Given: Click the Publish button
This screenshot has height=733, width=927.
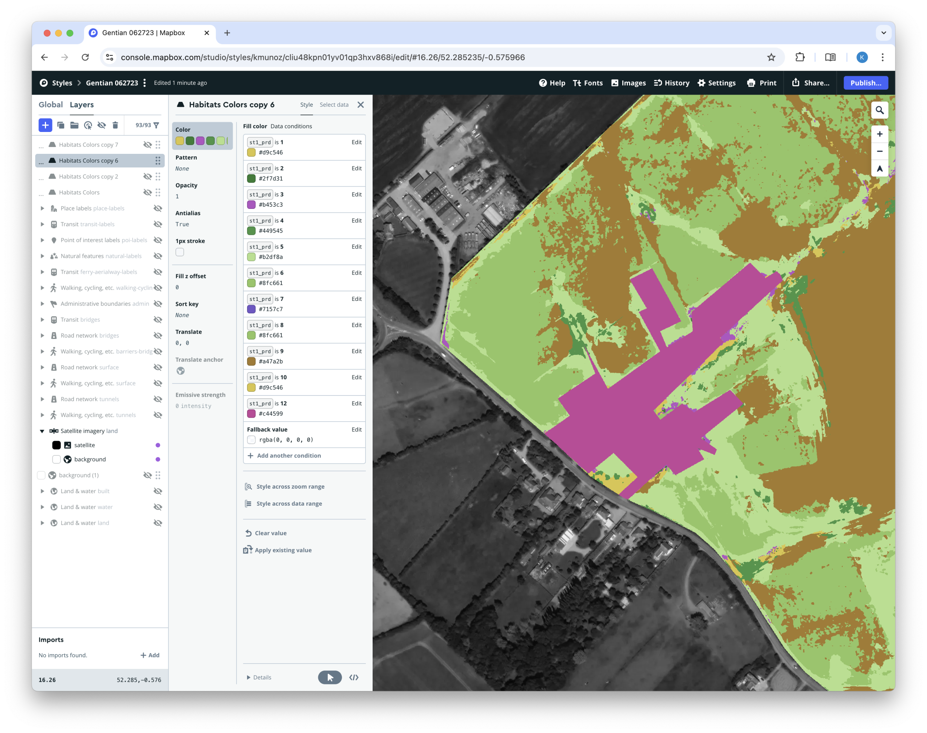Looking at the screenshot, I should (x=866, y=83).
